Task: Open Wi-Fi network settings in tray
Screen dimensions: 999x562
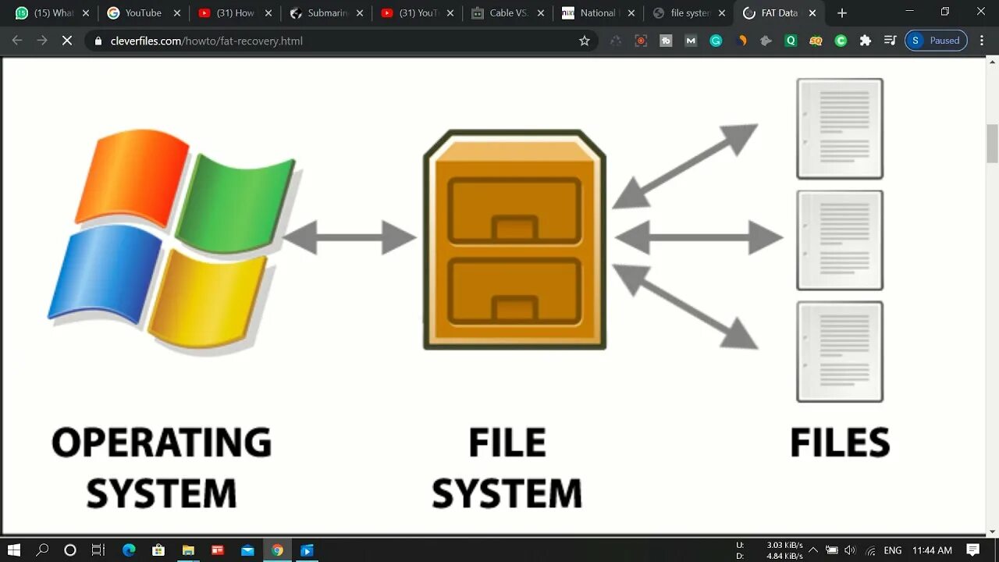Action: coord(871,550)
